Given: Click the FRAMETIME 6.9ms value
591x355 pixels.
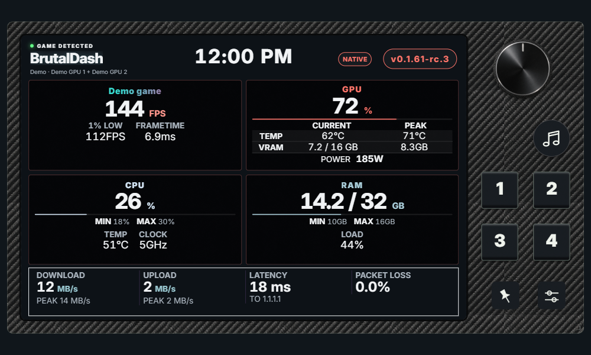Looking at the screenshot, I should point(160,137).
